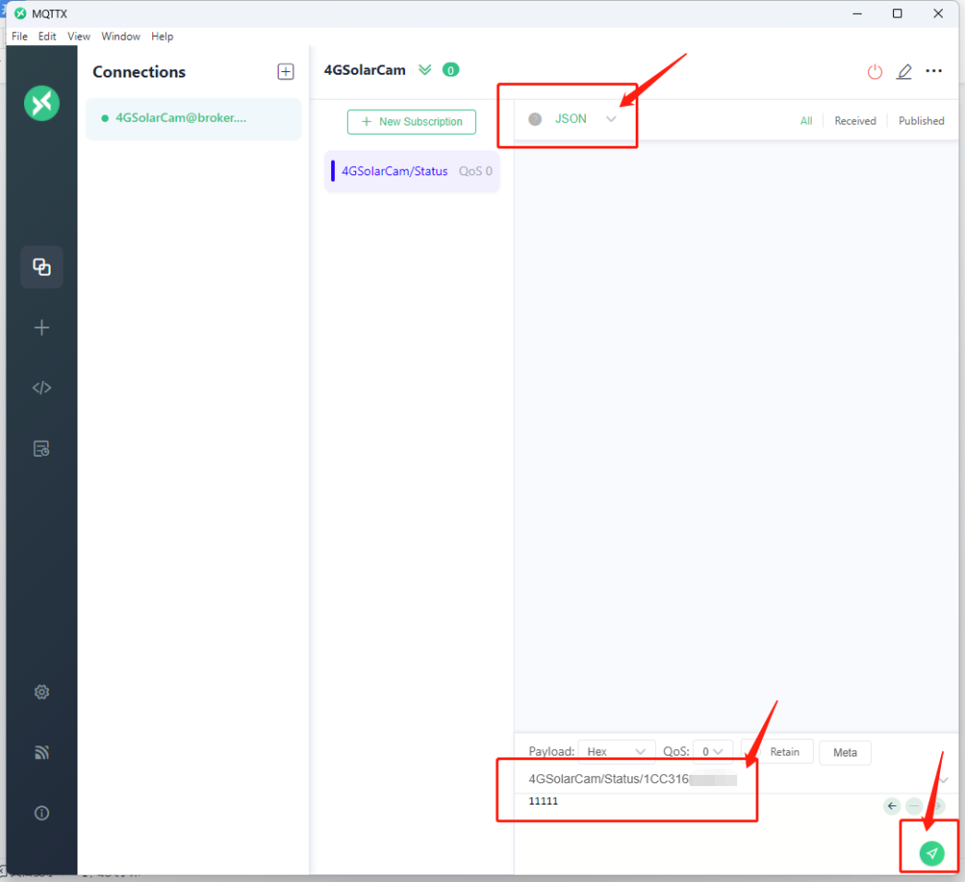The height and width of the screenshot is (882, 965).
Task: Click the 4GSolarCam connection title
Action: point(364,70)
